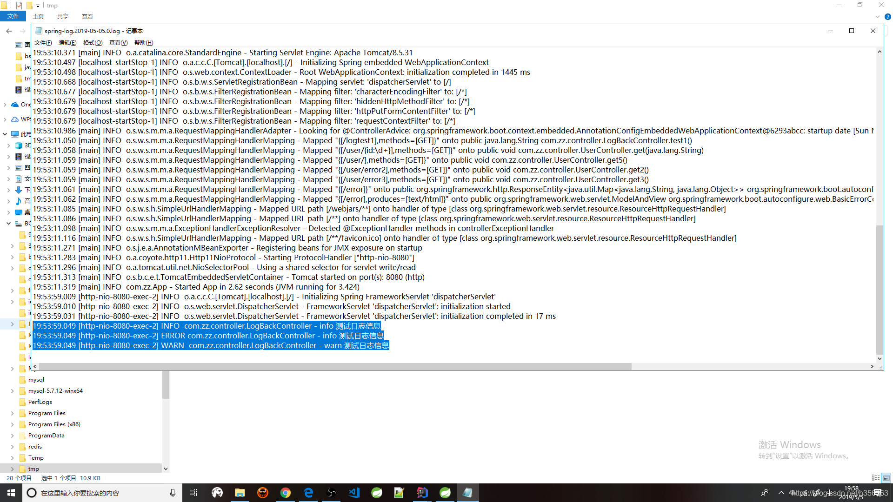Viewport: 893px width, 502px height.
Task: Switch to Explorer's 查看 ribbon tab
Action: pos(87,16)
